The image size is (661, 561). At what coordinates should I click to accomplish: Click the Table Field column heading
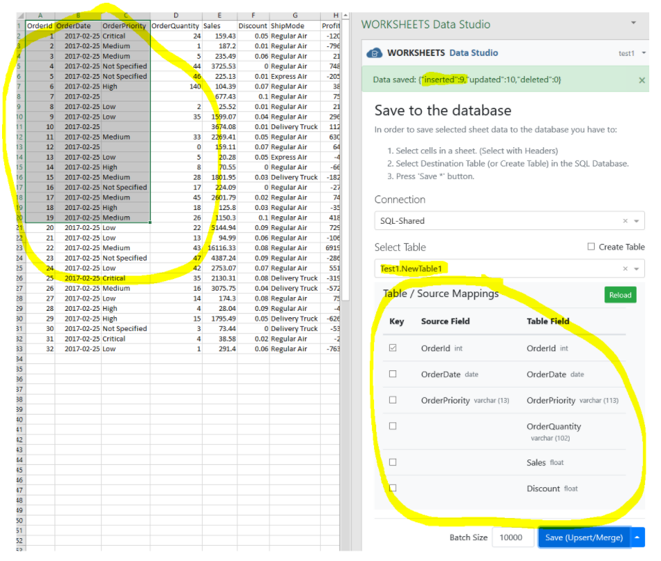click(548, 321)
